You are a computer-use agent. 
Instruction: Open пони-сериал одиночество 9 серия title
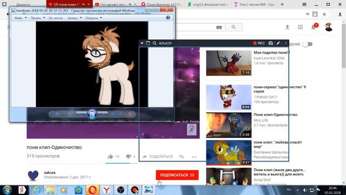pos(280,89)
